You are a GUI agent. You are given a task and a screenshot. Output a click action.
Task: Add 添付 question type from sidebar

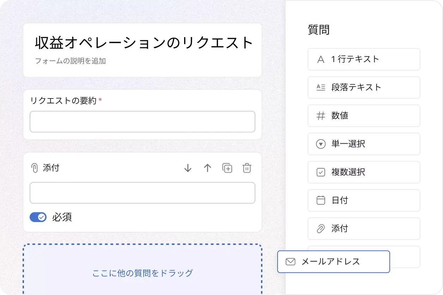[x=364, y=229]
